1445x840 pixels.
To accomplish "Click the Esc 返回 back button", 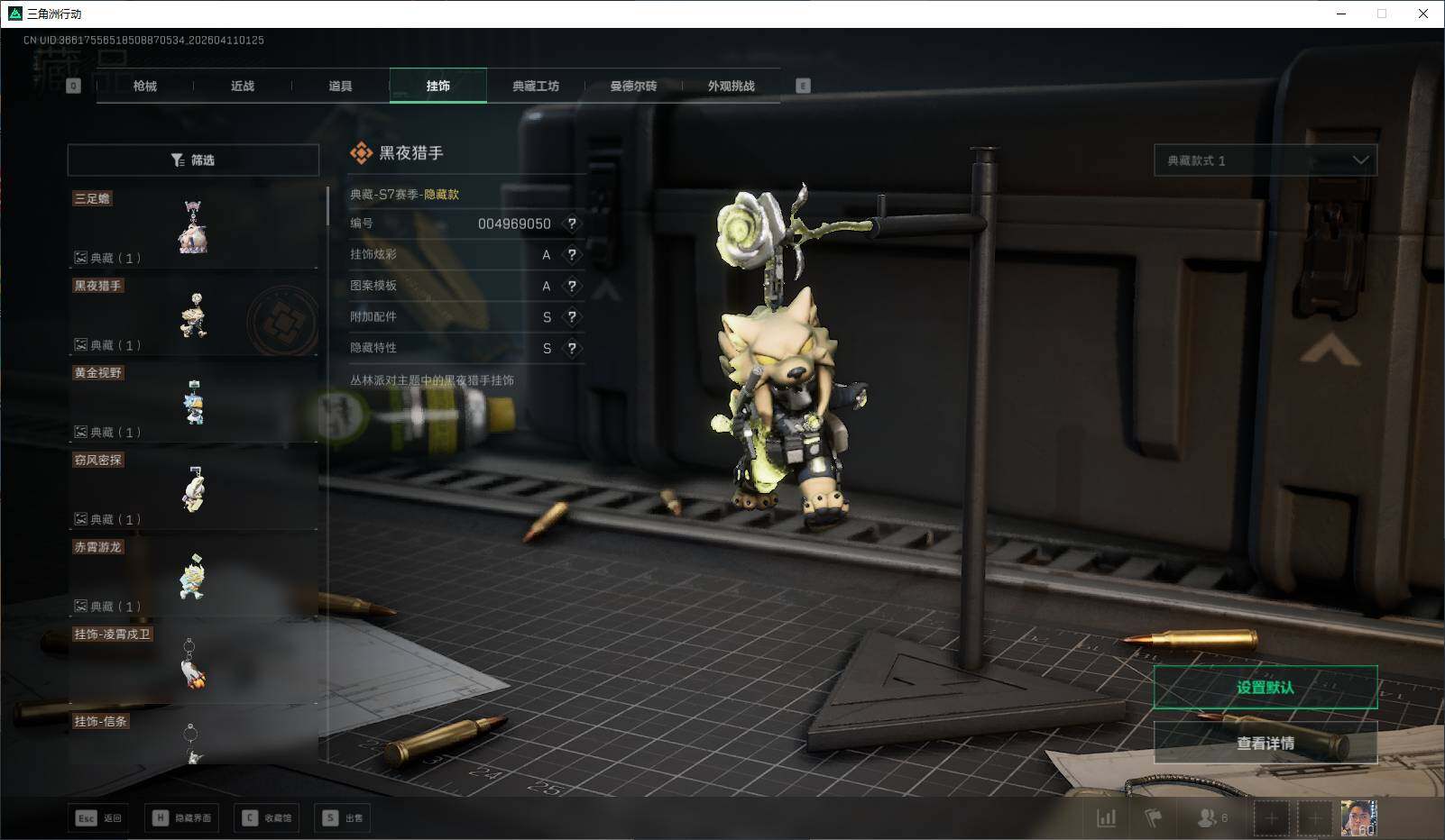I will [98, 817].
